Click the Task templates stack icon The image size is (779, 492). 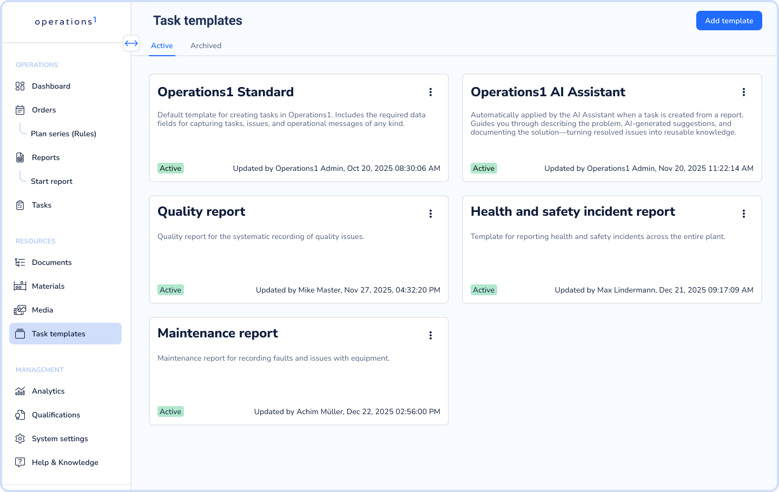click(20, 334)
